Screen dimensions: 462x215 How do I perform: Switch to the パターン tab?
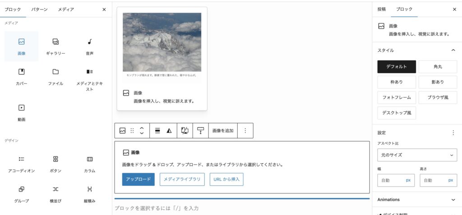tap(39, 9)
